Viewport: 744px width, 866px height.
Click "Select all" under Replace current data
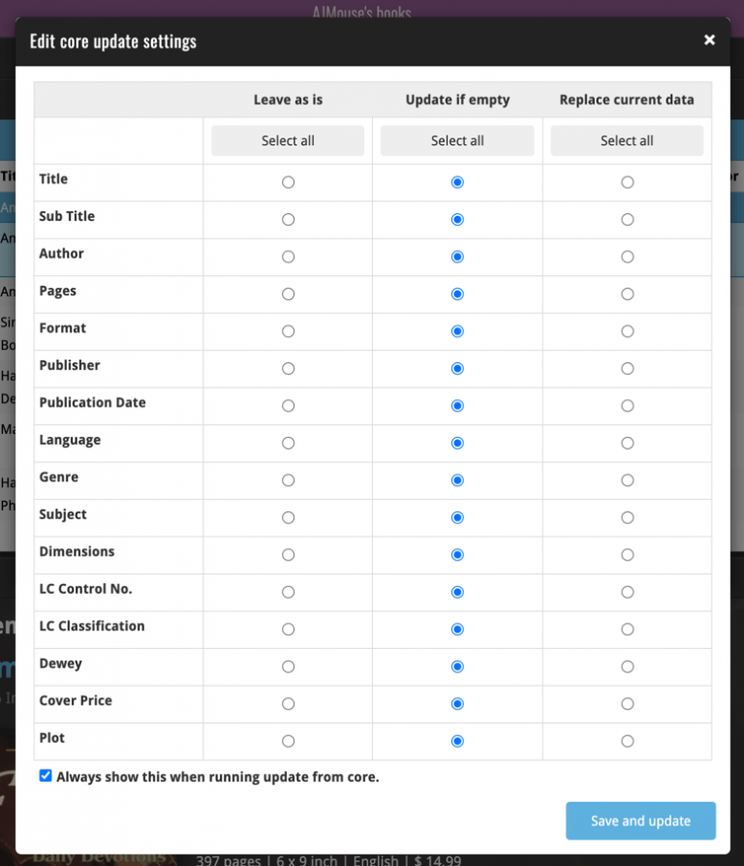627,139
